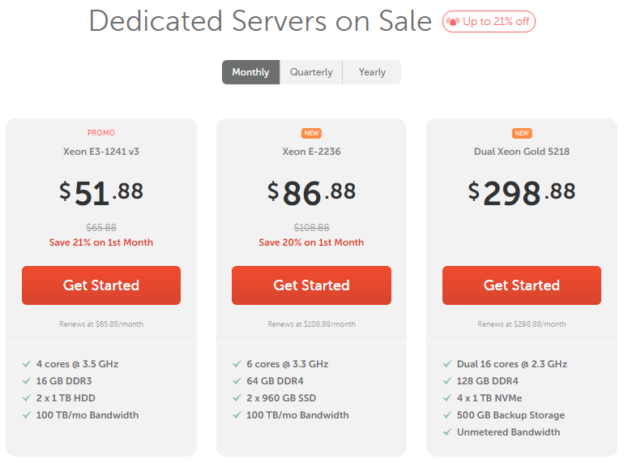Select the Quarterly billing tab

(x=311, y=72)
